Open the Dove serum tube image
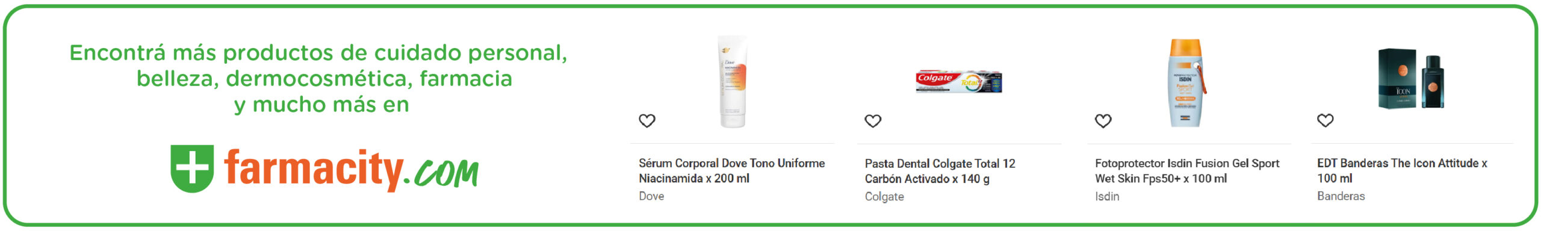Image resolution: width=1541 pixels, height=231 pixels. point(733,82)
